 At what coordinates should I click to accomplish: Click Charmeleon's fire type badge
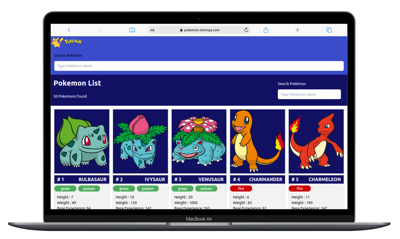[x=300, y=189]
